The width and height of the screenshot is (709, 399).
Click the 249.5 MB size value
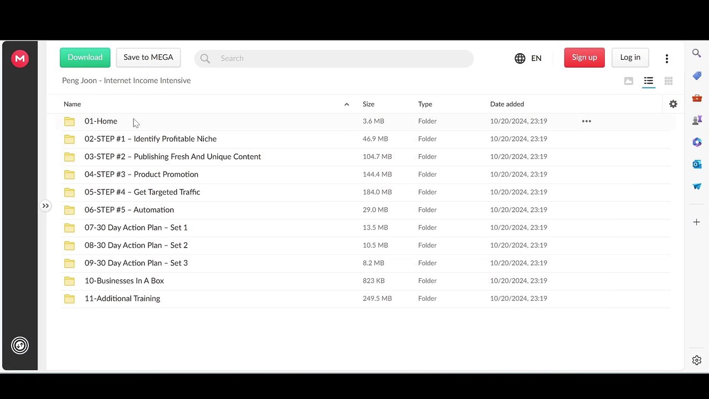377,299
